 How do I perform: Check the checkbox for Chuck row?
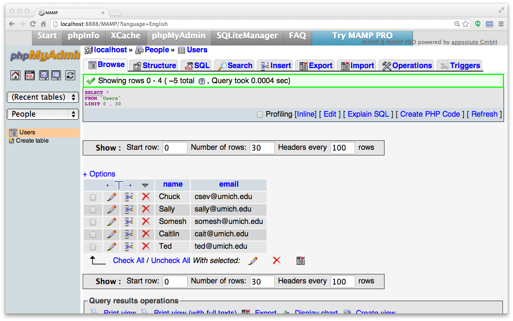pyautogui.click(x=93, y=197)
